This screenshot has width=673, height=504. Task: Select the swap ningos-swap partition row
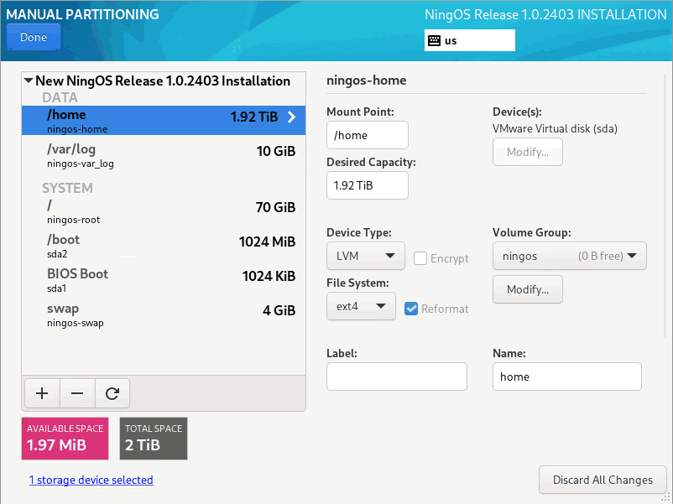[164, 314]
